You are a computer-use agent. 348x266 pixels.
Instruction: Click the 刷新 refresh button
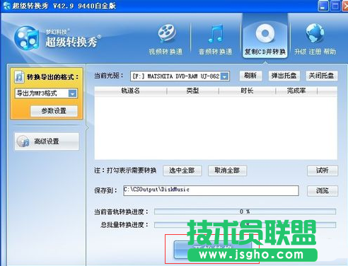tap(250, 76)
